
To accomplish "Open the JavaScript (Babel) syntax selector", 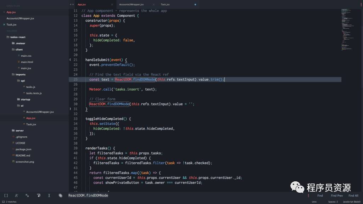I will click(x=352, y=202).
